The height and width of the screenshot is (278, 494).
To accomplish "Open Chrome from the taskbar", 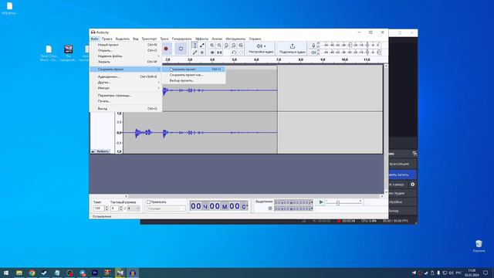I will click(x=32, y=273).
